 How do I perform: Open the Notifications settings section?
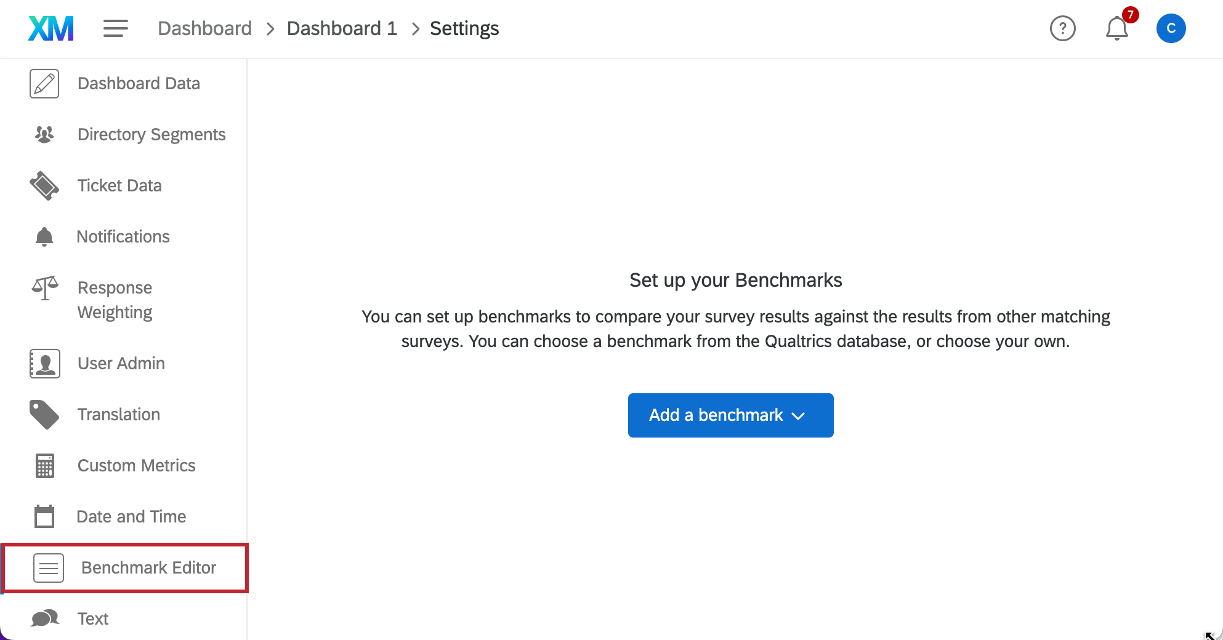(x=123, y=237)
